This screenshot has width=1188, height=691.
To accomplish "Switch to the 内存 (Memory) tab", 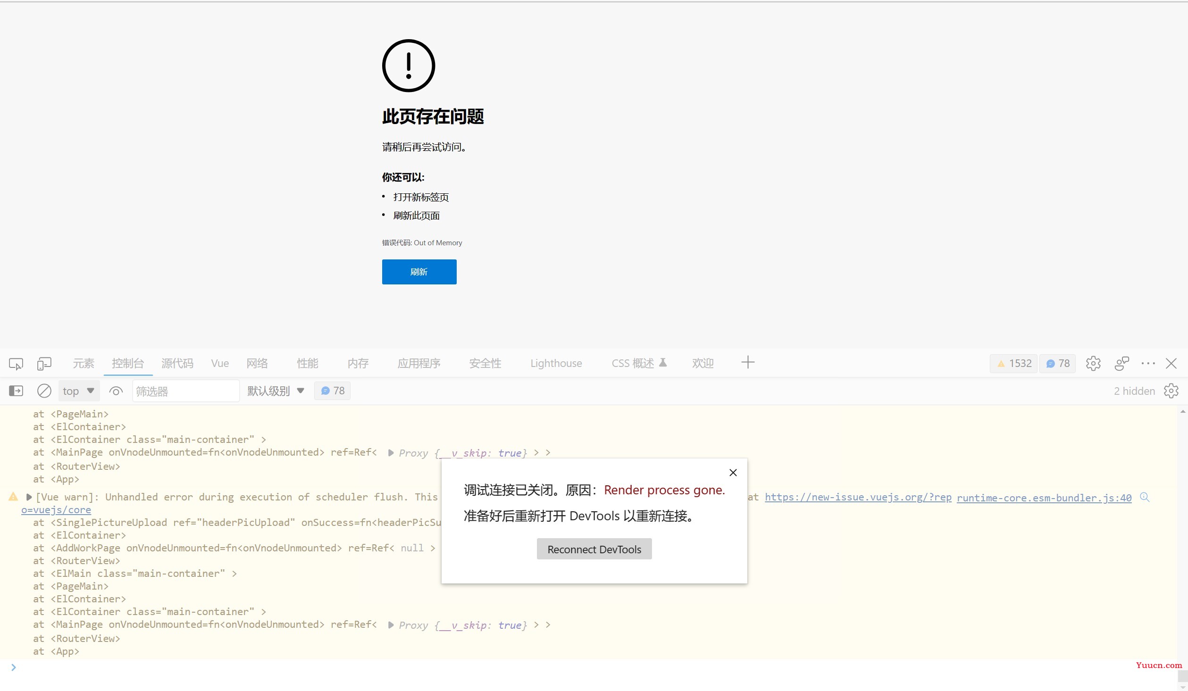I will coord(357,363).
